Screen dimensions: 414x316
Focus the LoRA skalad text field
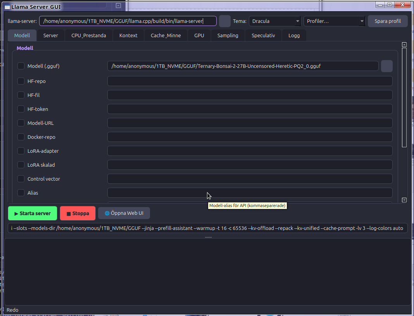pyautogui.click(x=250, y=165)
